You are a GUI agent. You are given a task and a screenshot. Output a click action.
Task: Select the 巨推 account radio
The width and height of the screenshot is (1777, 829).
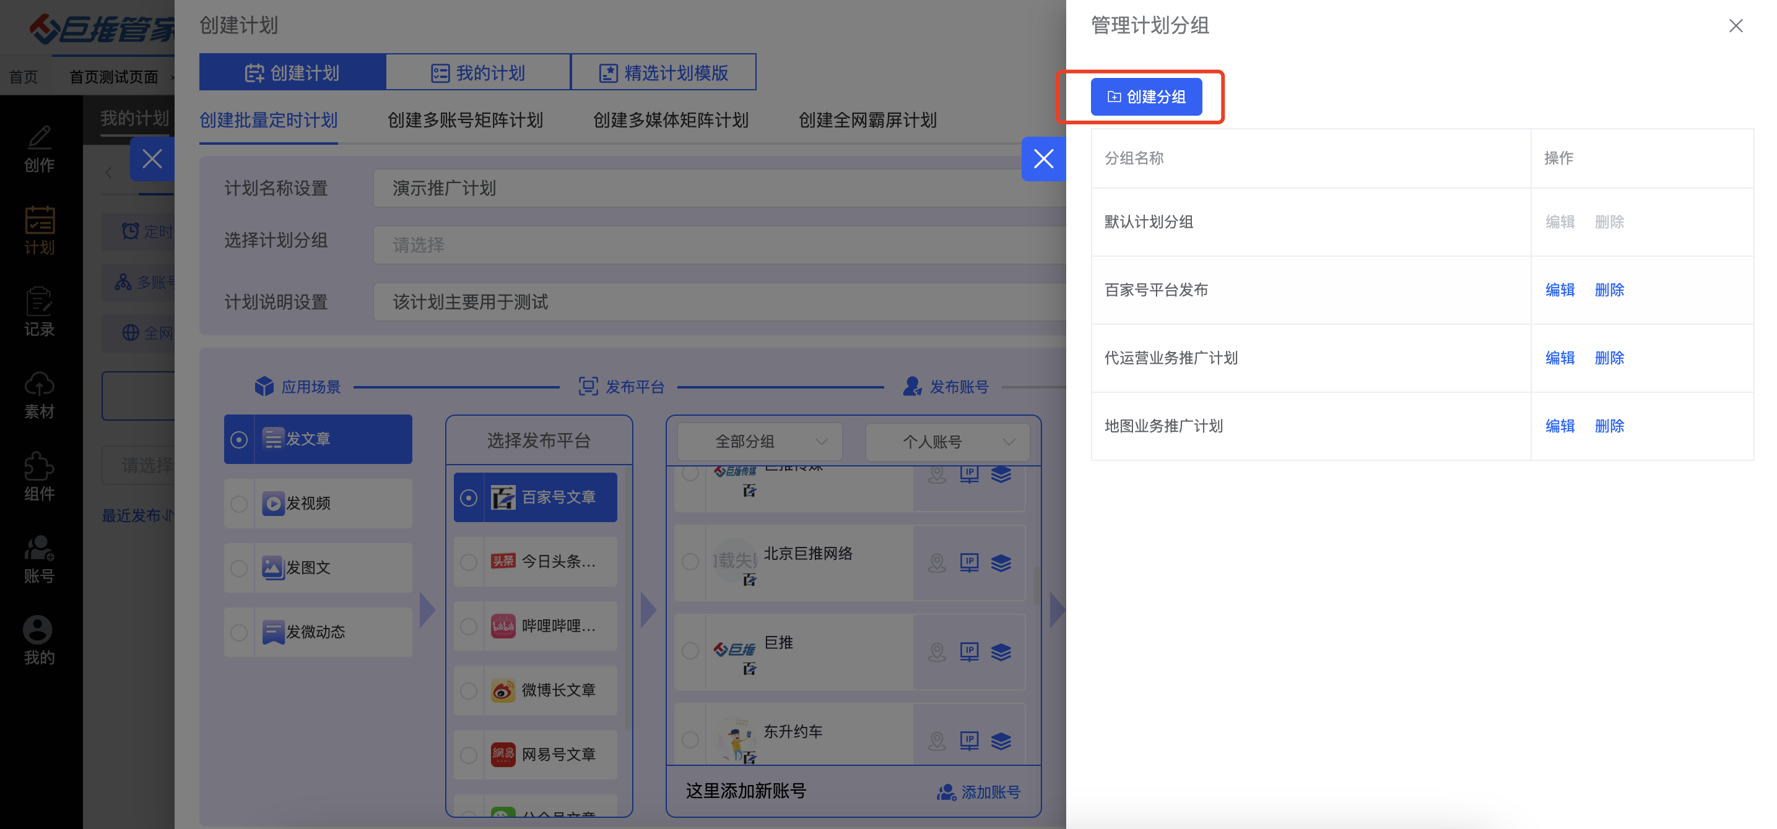click(690, 651)
